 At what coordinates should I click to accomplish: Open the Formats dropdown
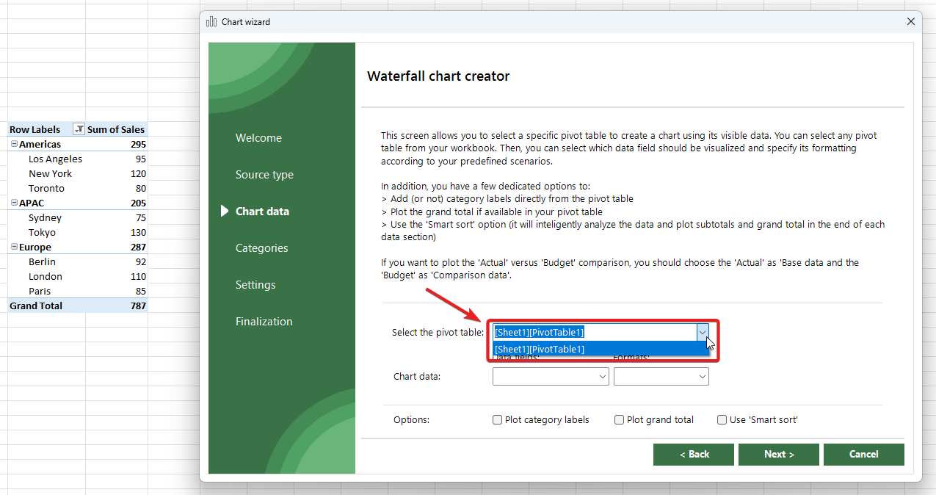point(661,377)
